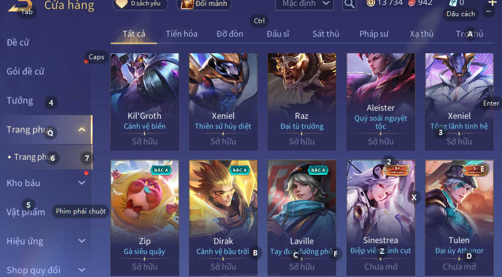This screenshot has height=277, width=502.
Task: Switch to the Tiến hóa tab
Action: [x=181, y=34]
